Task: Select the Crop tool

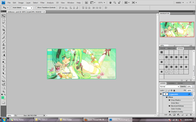Action: (x=3, y=30)
